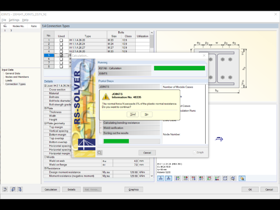This screenshot has height=210, width=280.
Task: Check the Used box for row 6
Action: (61, 59)
